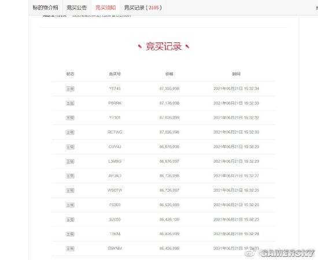Click the price 87,026,099

pos(169,118)
